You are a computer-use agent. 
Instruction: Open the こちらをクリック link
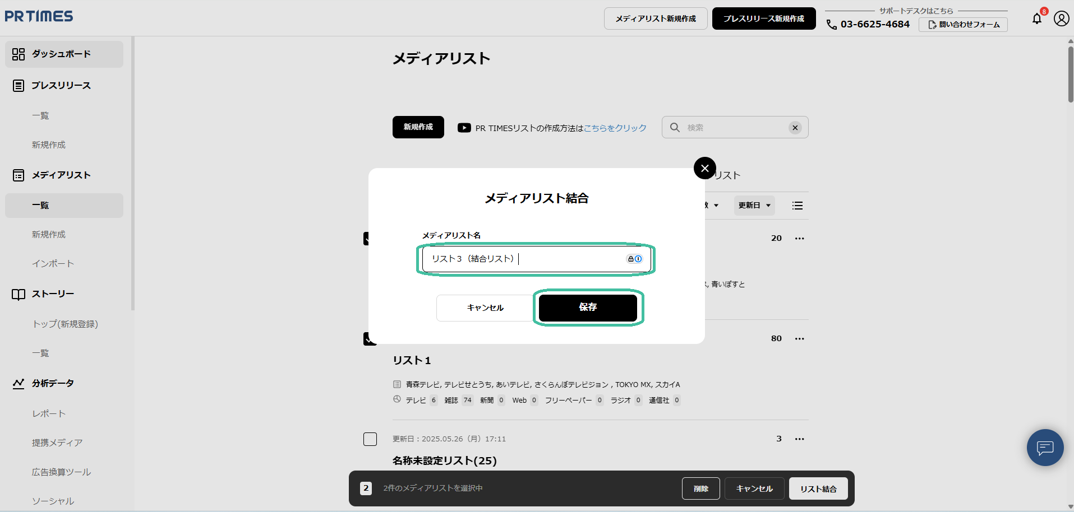click(615, 128)
